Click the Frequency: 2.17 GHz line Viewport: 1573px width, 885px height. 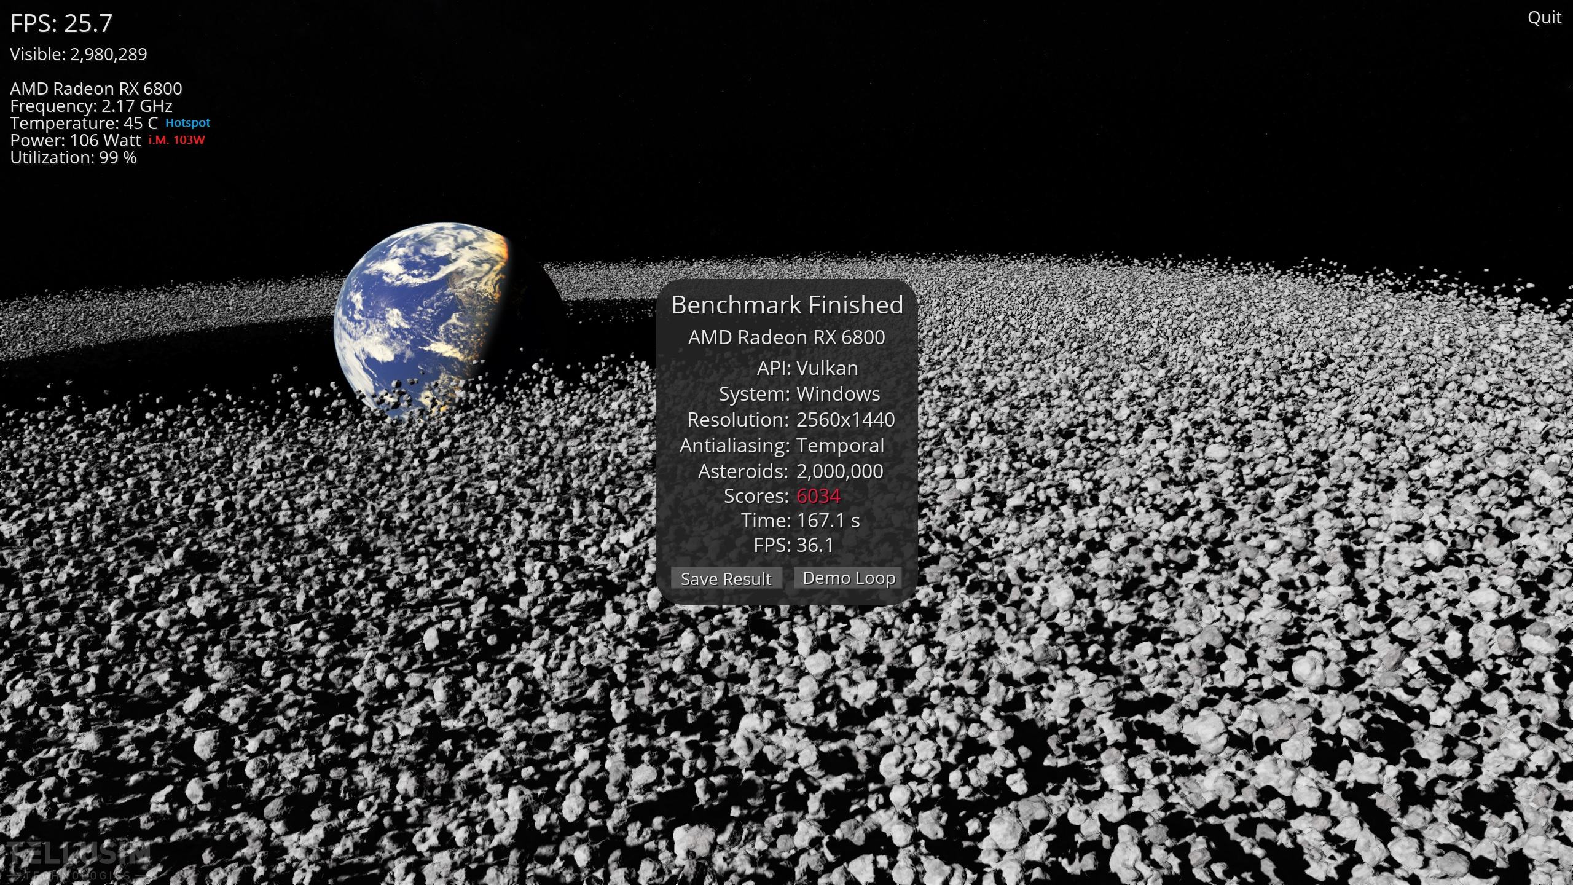[91, 106]
